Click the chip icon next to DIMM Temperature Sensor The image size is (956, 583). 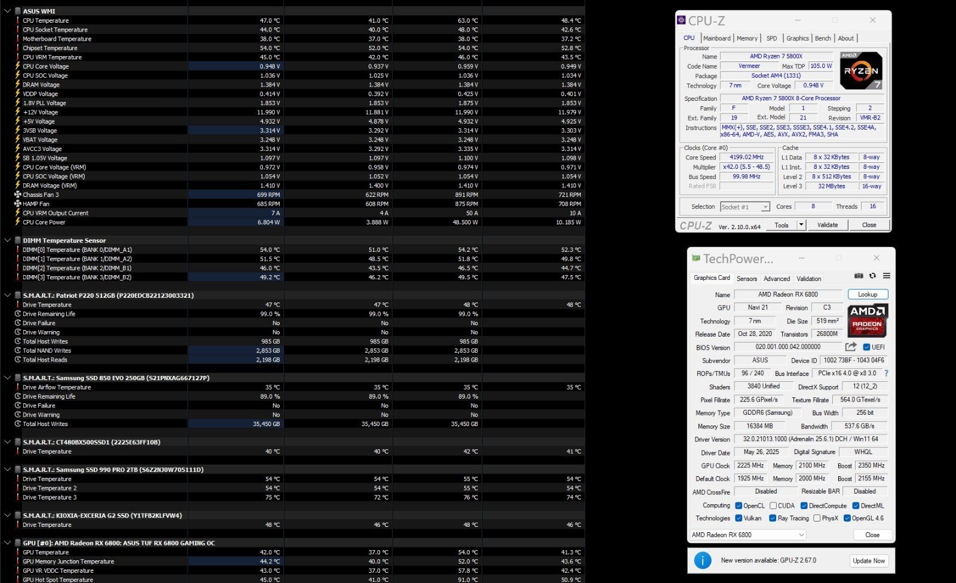pyautogui.click(x=18, y=240)
